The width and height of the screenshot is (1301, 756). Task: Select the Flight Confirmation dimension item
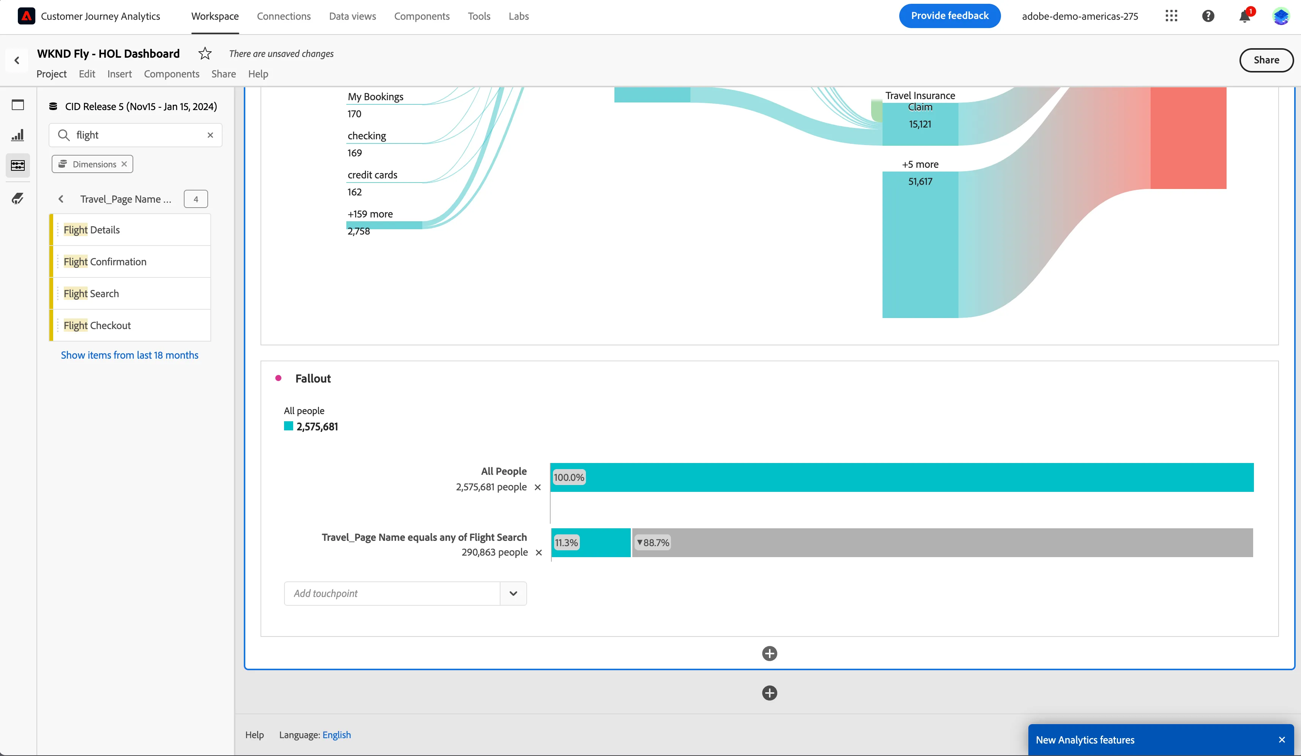tap(130, 261)
